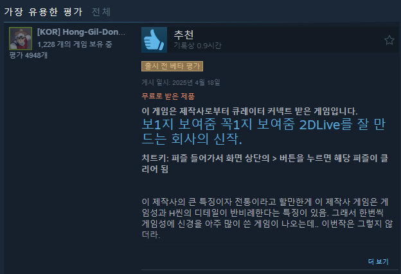This screenshot has height=274, width=401.
Task: Click the 게시 일시: 2025년 4월 18일 date
Action: click(181, 82)
